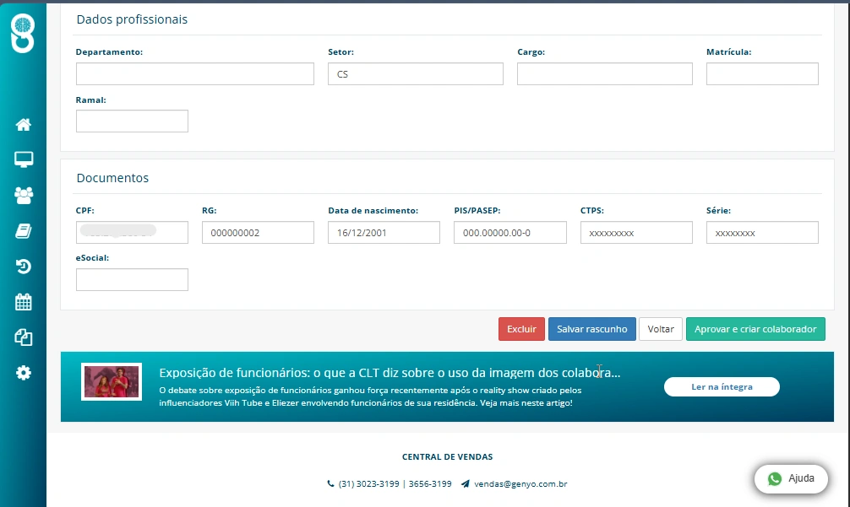Click Aprovar e criar colaborador button
The width and height of the screenshot is (850, 507).
(755, 329)
